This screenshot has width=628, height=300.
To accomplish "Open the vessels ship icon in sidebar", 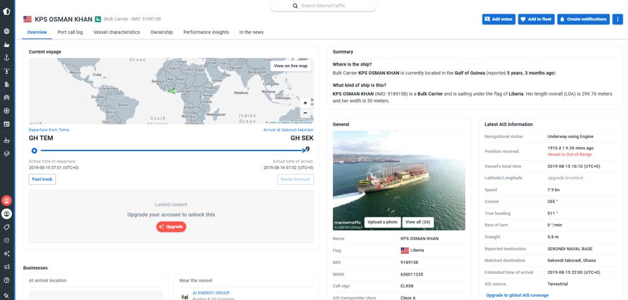I will click(6, 44).
